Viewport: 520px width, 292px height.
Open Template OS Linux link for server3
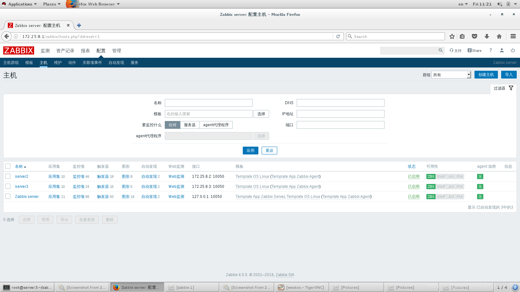253,187
